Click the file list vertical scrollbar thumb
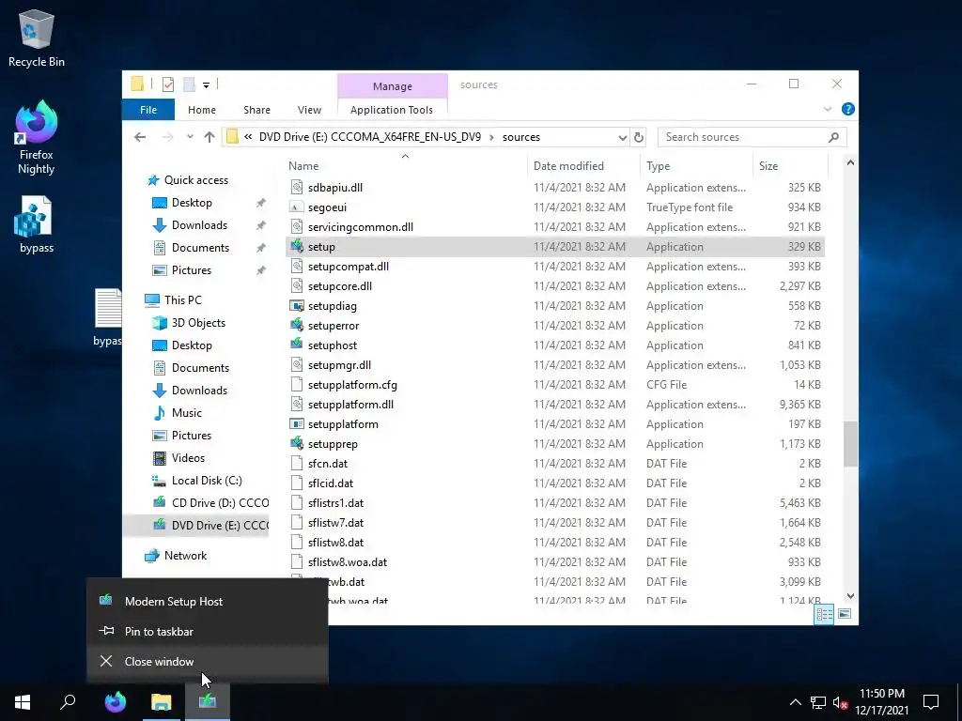Screen dimensions: 962x721 [x=850, y=444]
